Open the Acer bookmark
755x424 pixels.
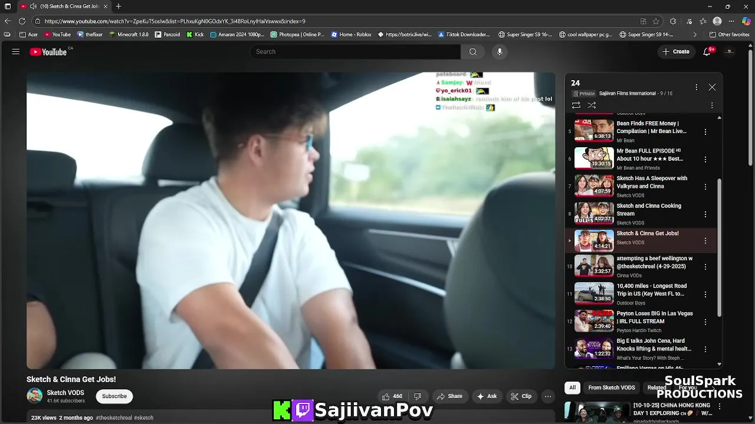[29, 35]
